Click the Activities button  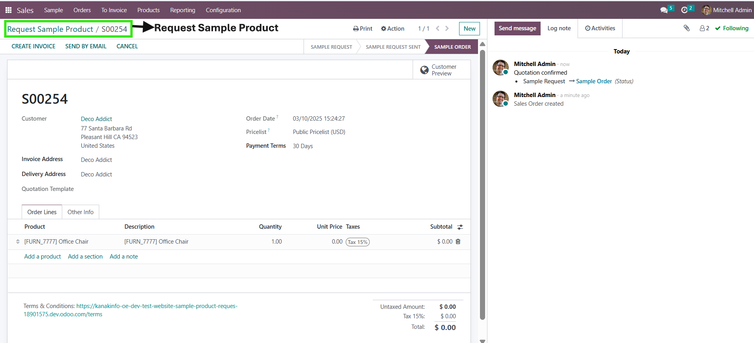[x=600, y=28]
